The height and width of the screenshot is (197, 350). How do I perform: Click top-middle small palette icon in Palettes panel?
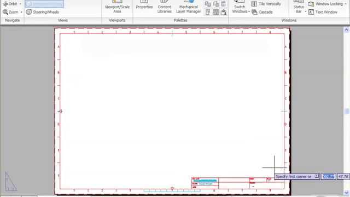[x=215, y=4]
